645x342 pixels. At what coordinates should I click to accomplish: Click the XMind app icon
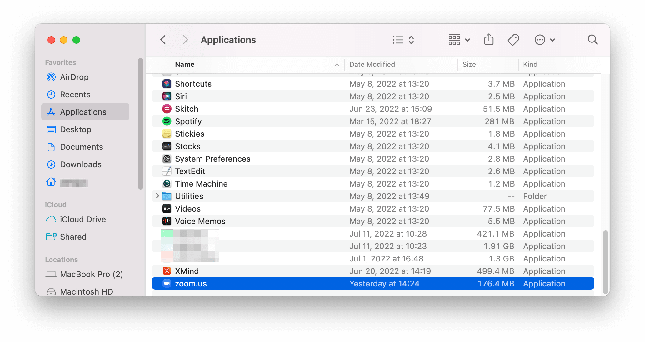167,271
